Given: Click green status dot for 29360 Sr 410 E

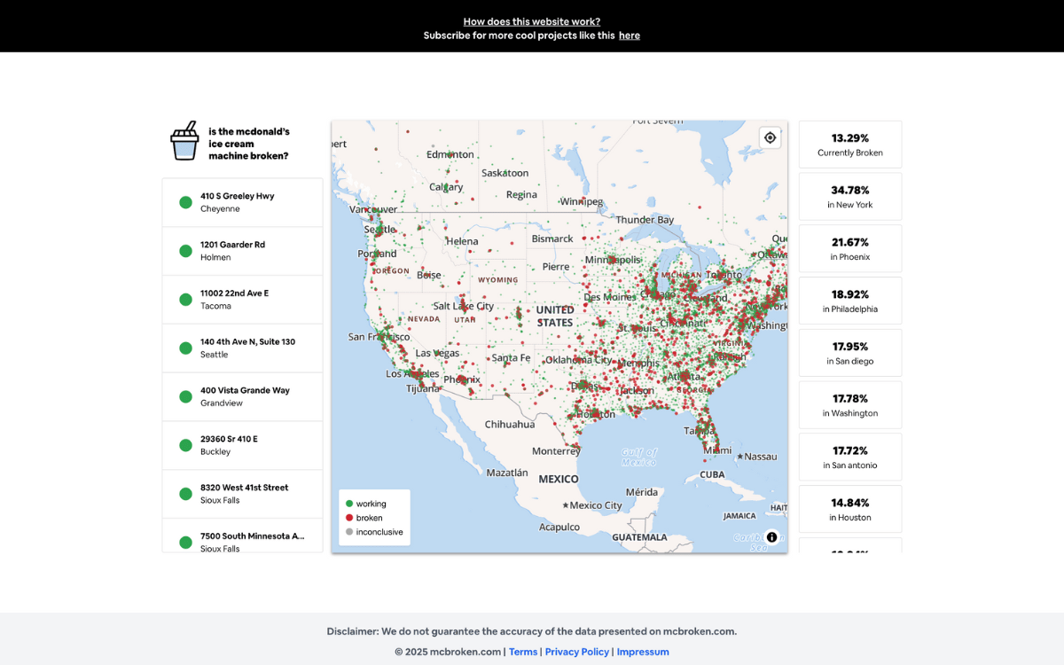Looking at the screenshot, I should tap(186, 445).
